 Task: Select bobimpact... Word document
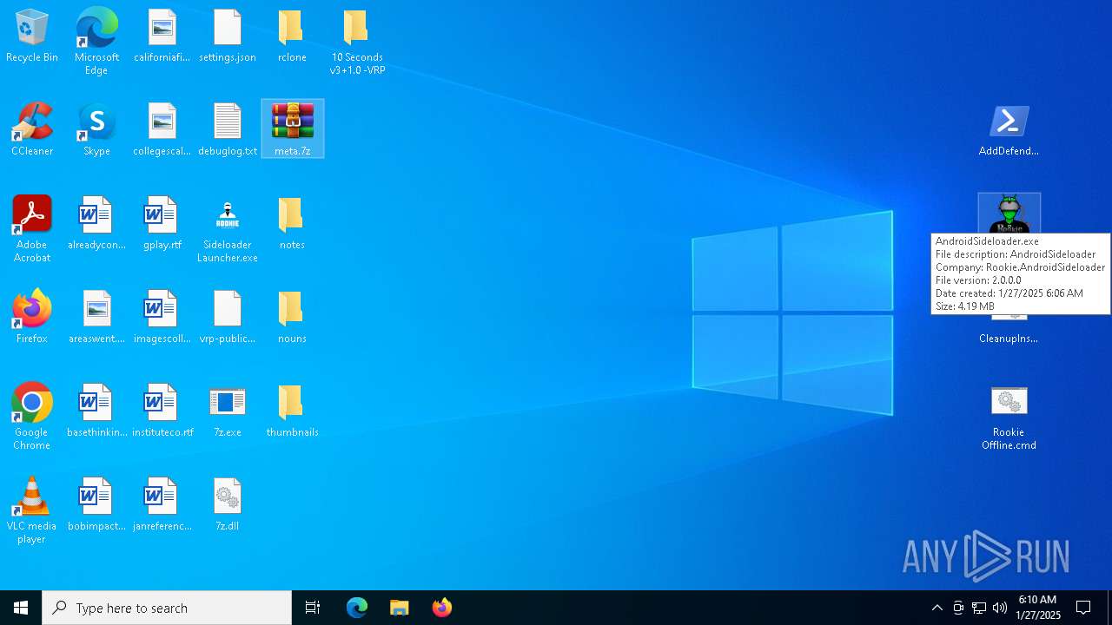(96, 505)
